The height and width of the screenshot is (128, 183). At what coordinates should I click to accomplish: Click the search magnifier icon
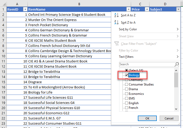coord(177,64)
